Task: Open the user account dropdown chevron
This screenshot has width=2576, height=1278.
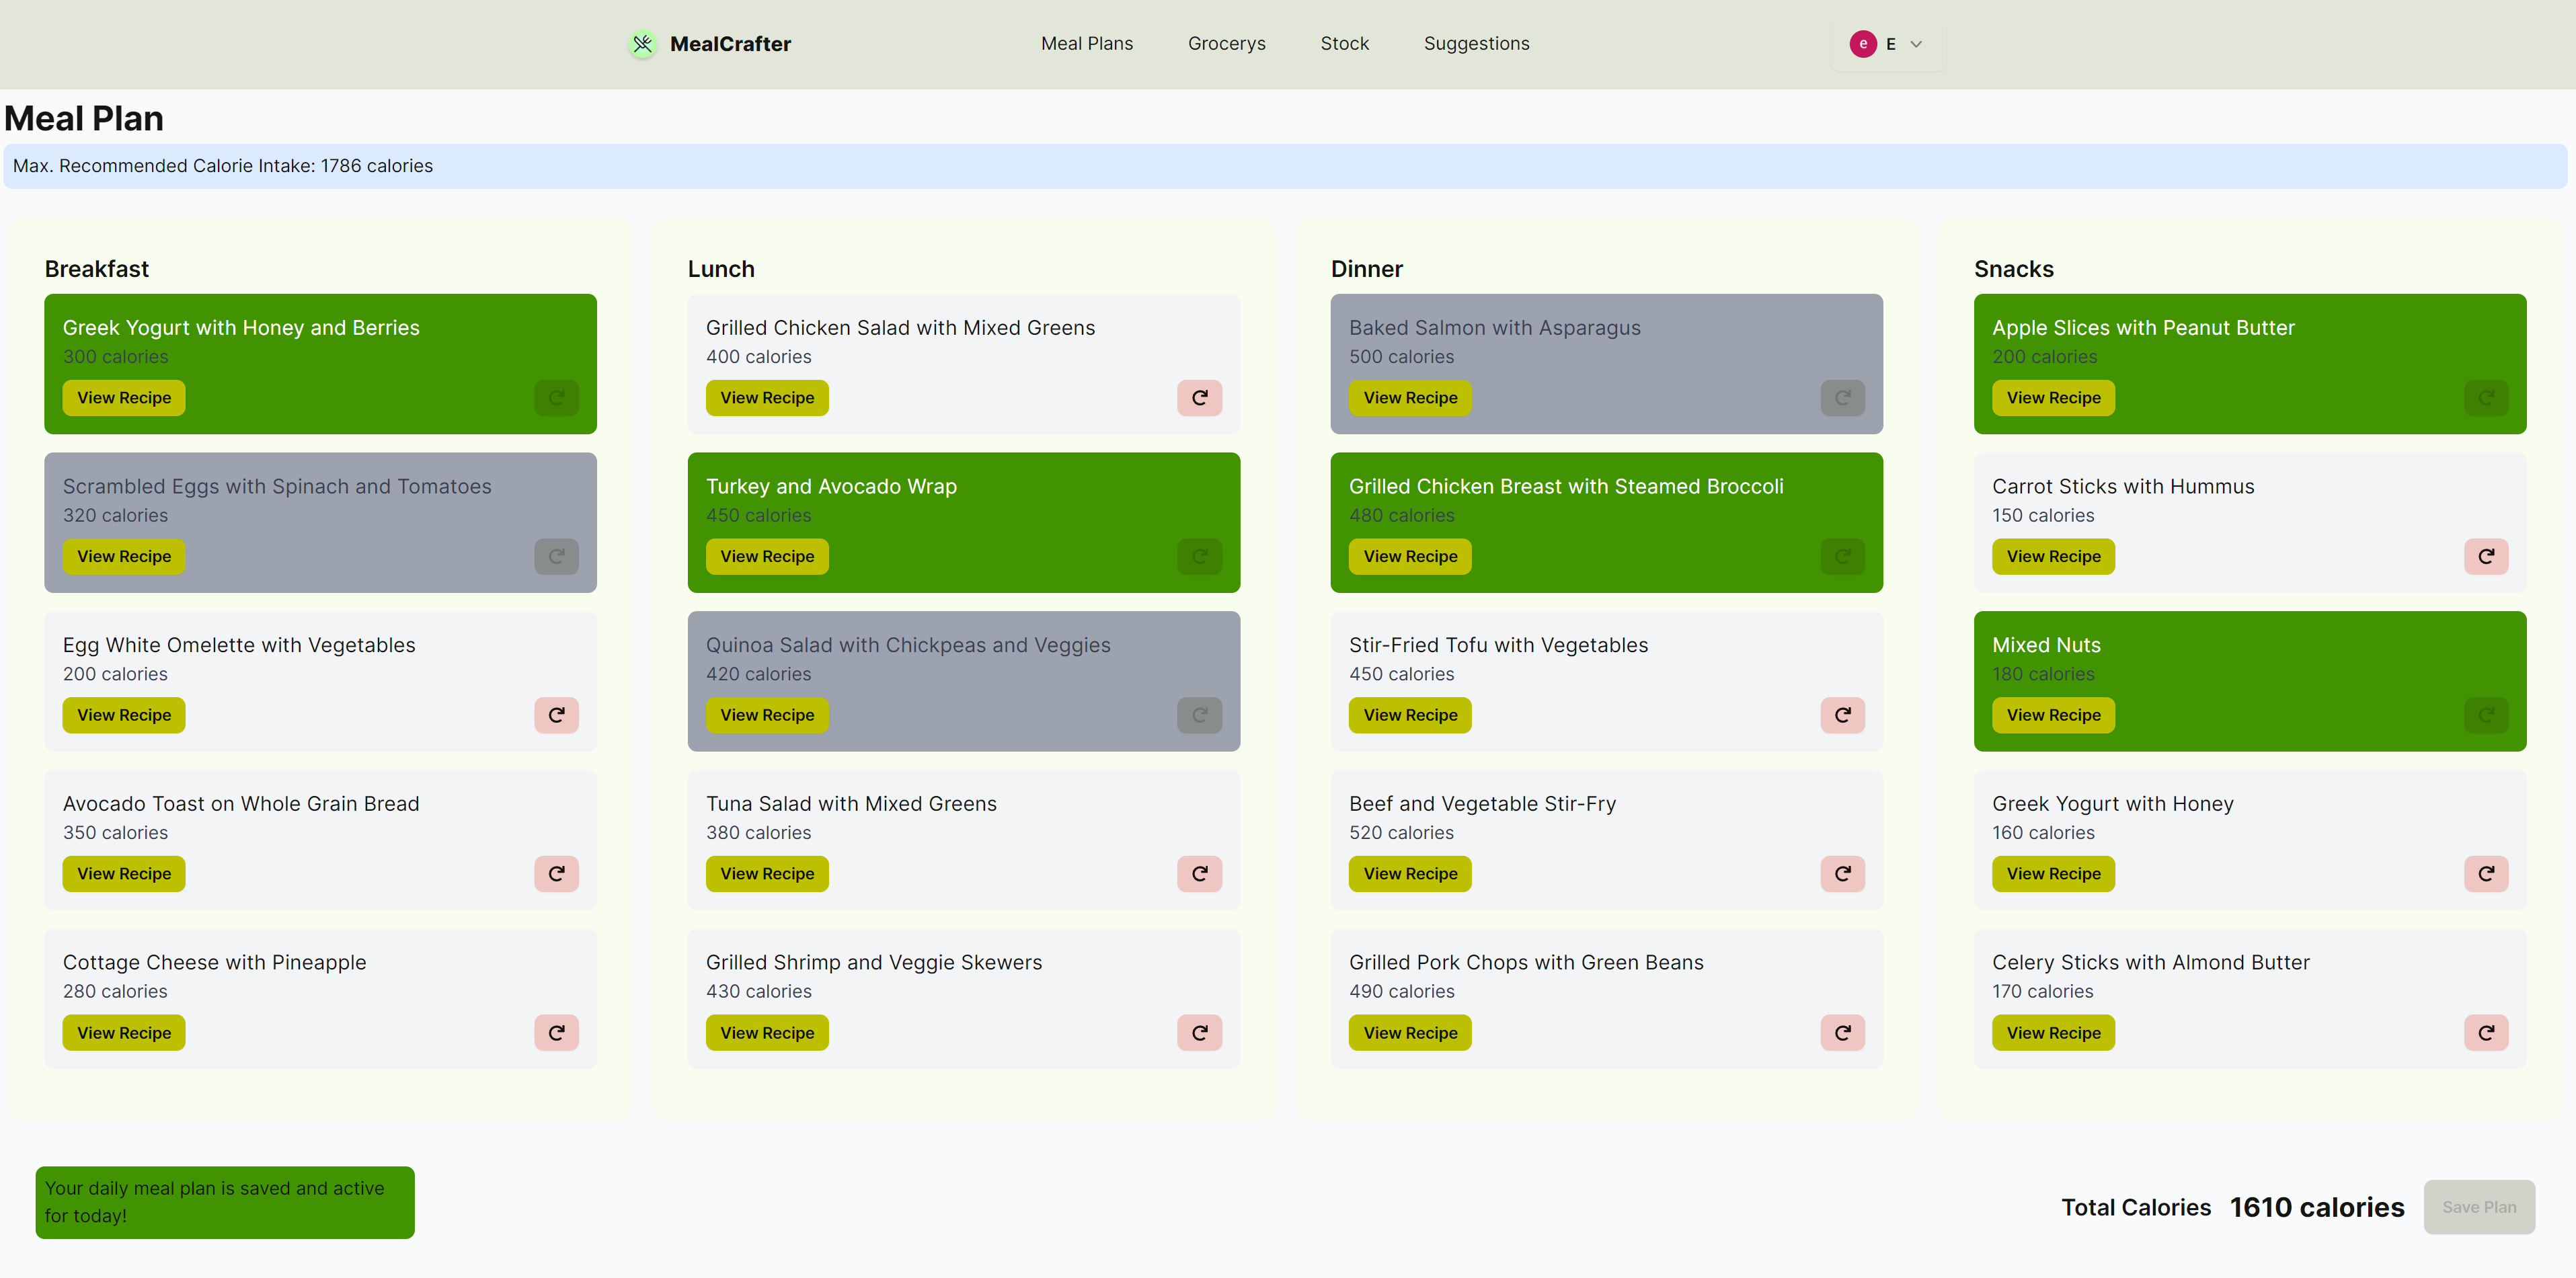Action: pyautogui.click(x=1916, y=44)
